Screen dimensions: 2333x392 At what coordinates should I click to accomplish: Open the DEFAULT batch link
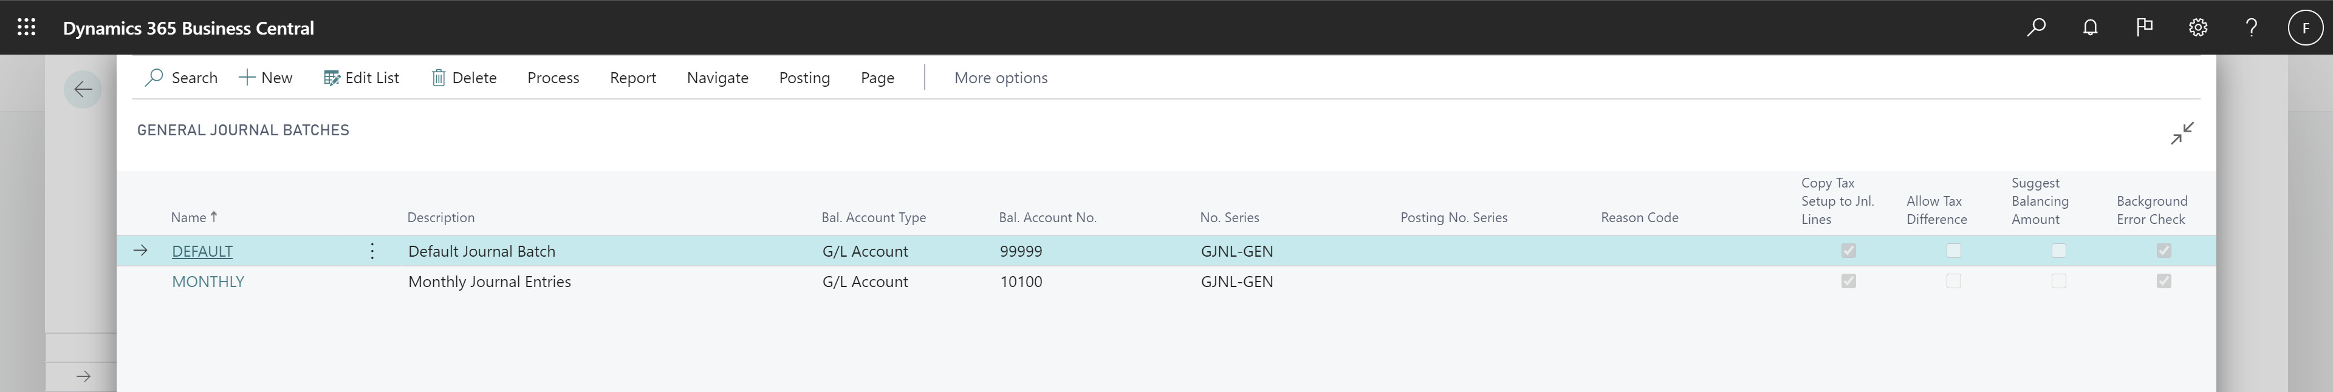[202, 251]
